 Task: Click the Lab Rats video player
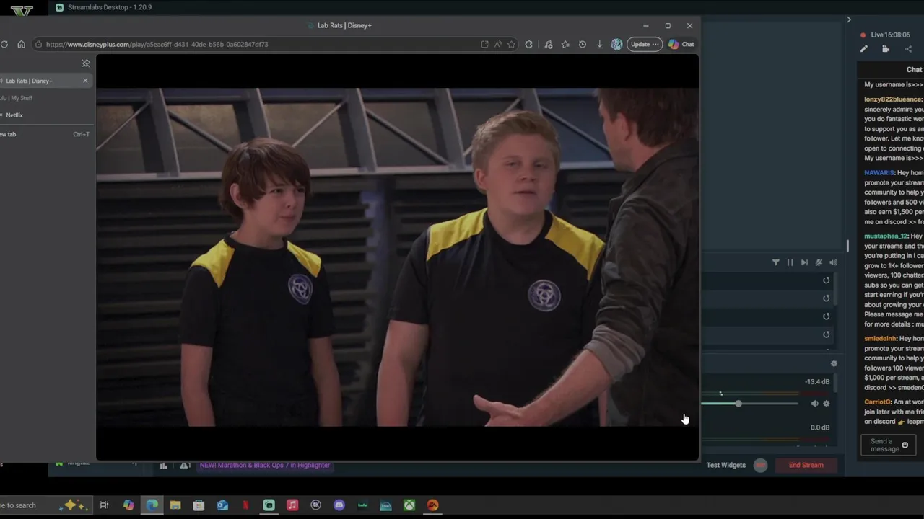coord(397,257)
